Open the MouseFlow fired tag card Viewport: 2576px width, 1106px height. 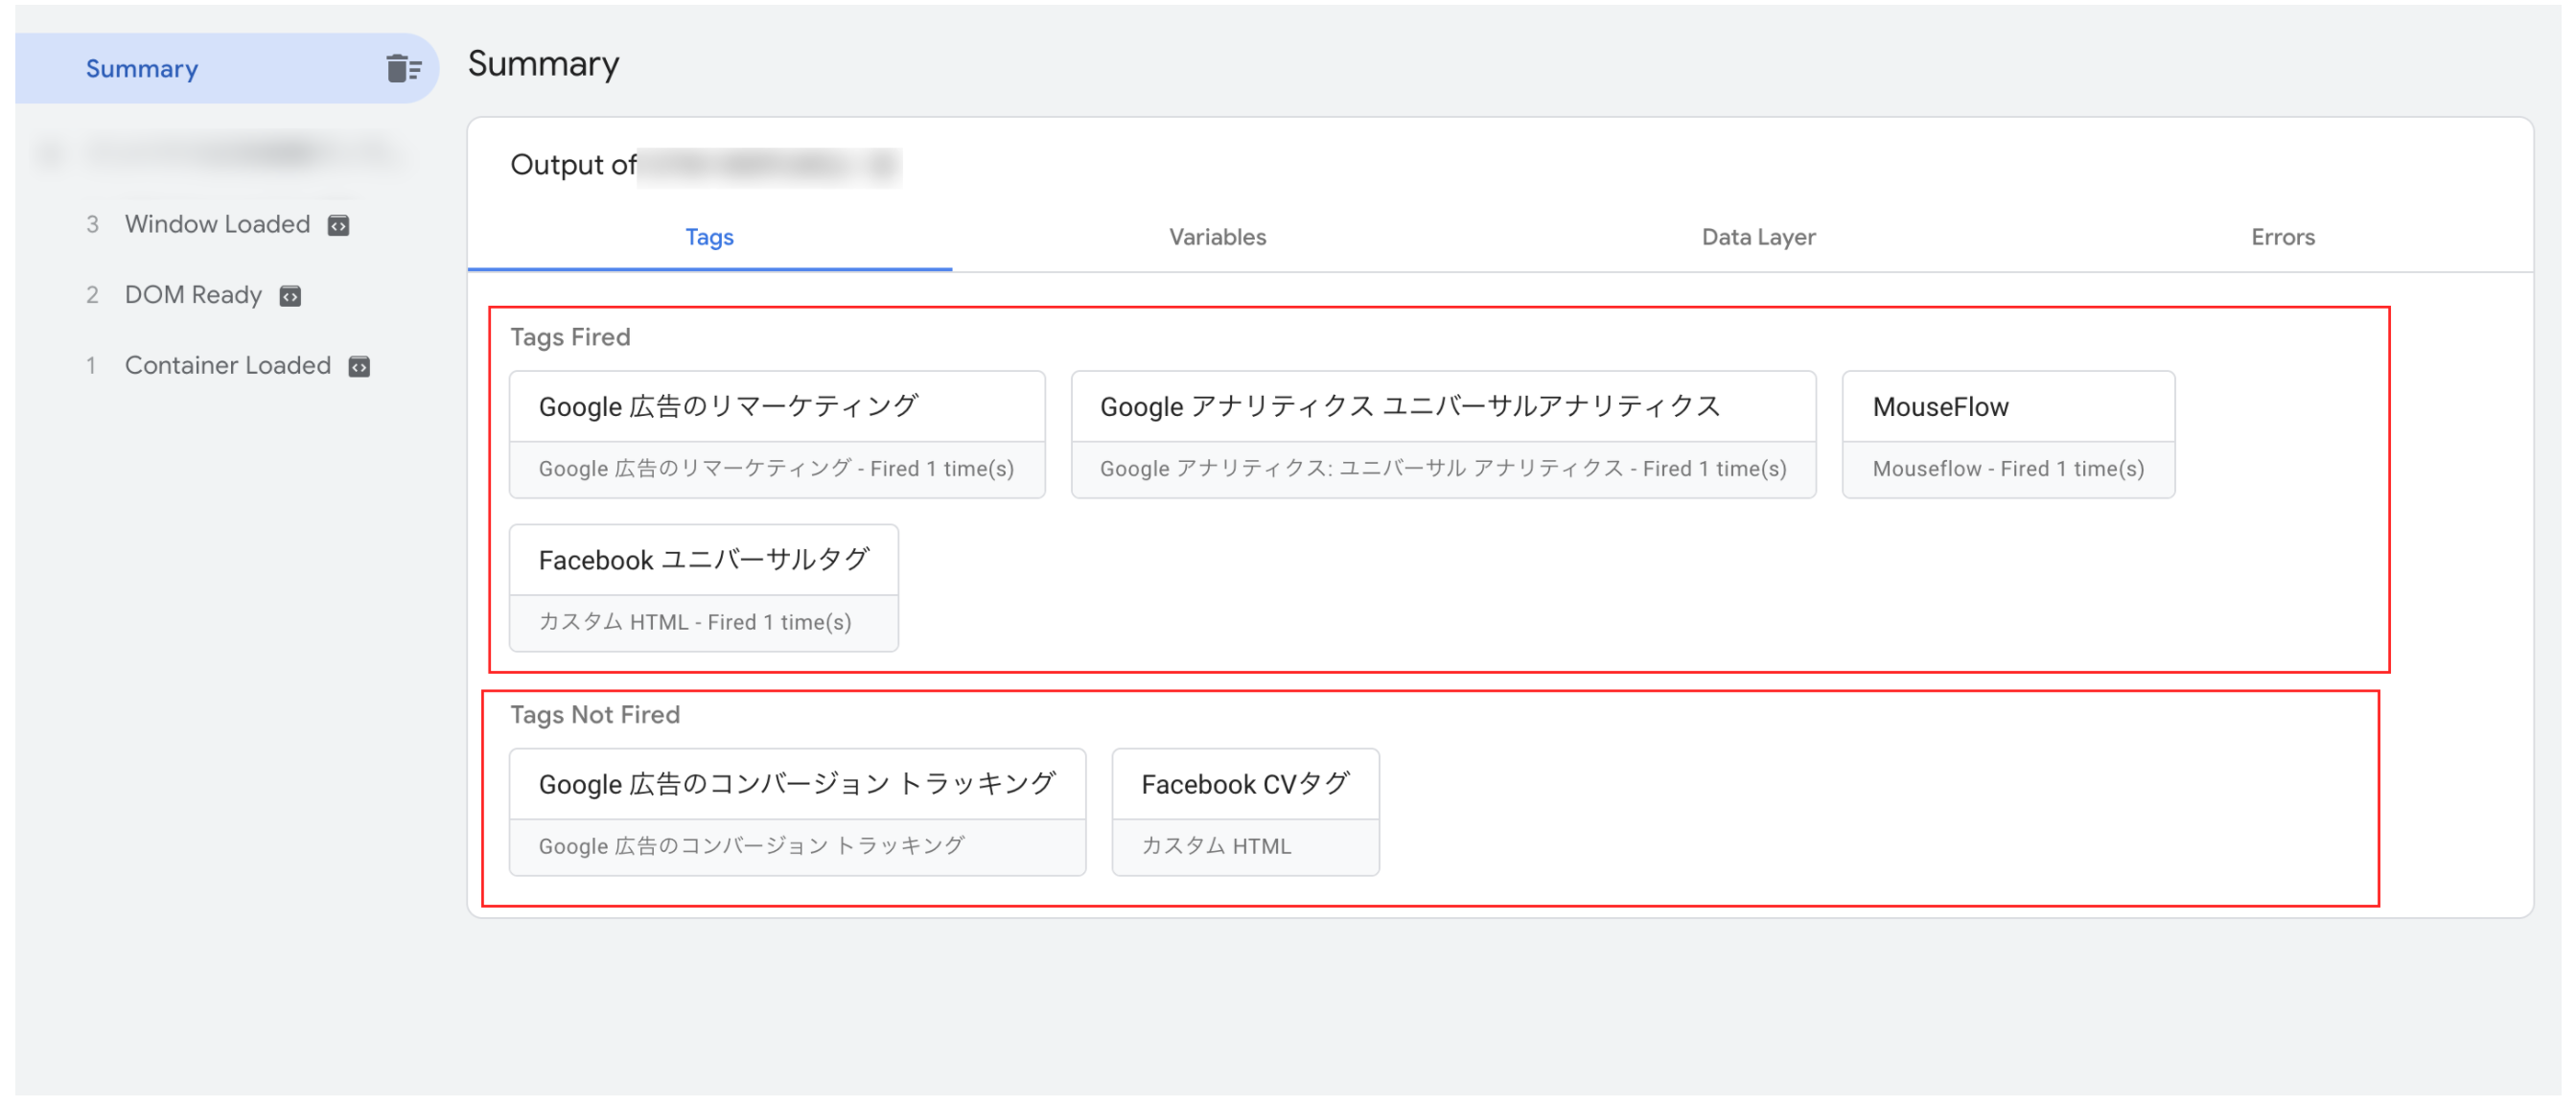[2007, 407]
